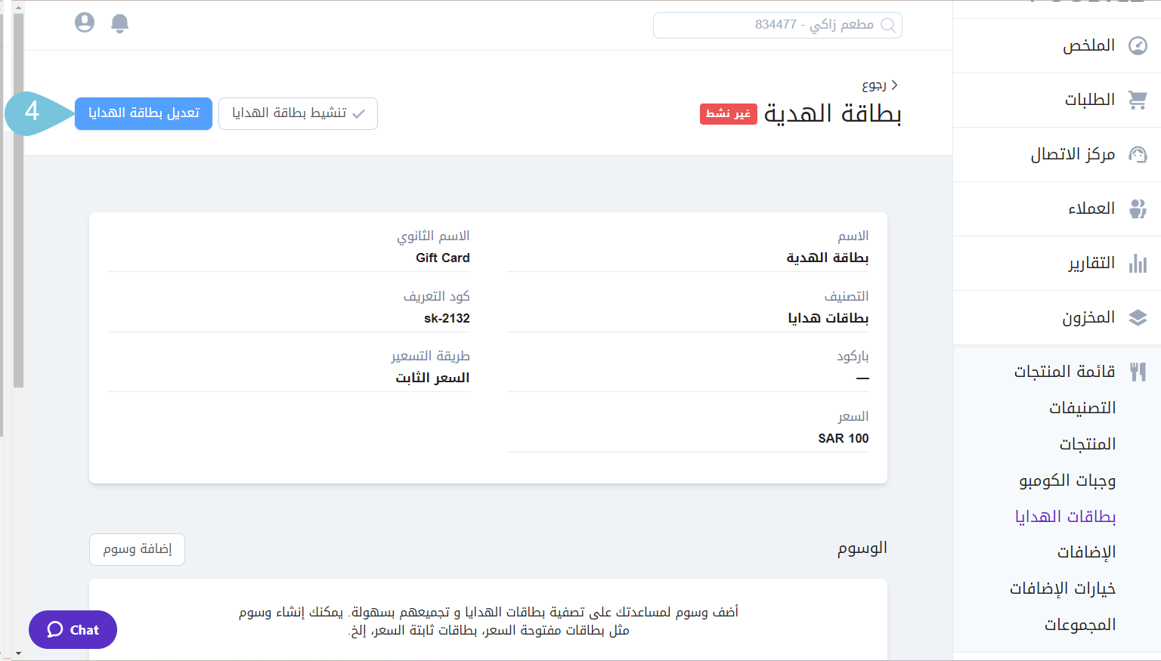Viewport: 1161px width, 661px height.
Task: Click the search magnifier icon
Action: pos(889,25)
